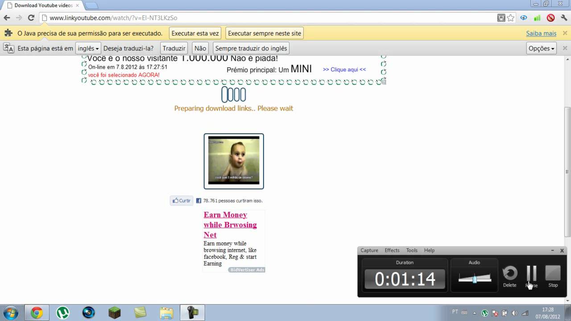Pause the screen recording
The height and width of the screenshot is (321, 571).
point(531,276)
